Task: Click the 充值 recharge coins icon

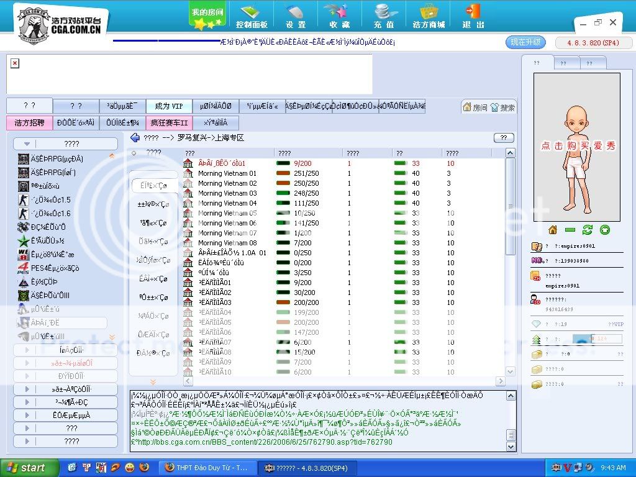Action: pyautogui.click(x=384, y=16)
